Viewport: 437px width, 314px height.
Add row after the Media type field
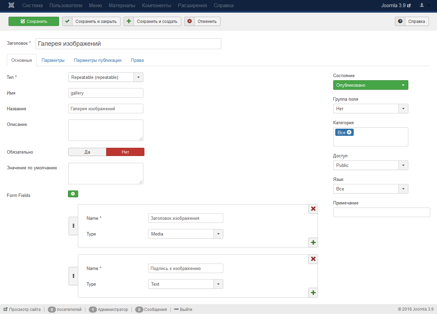(x=313, y=243)
